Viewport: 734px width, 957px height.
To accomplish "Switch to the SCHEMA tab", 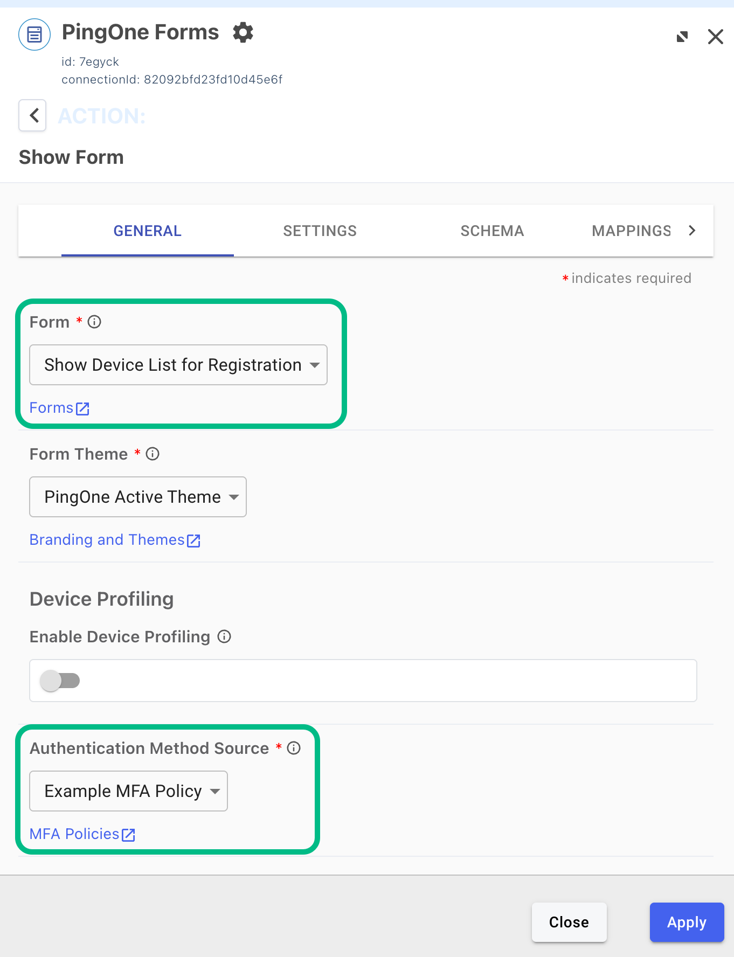I will [x=492, y=231].
